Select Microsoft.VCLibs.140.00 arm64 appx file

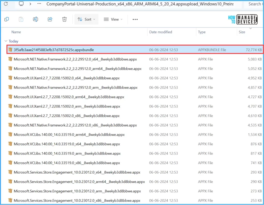135,135
